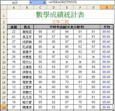
Task: Select the name cell 孔凡任
Action: pyautogui.click(x=27, y=97)
